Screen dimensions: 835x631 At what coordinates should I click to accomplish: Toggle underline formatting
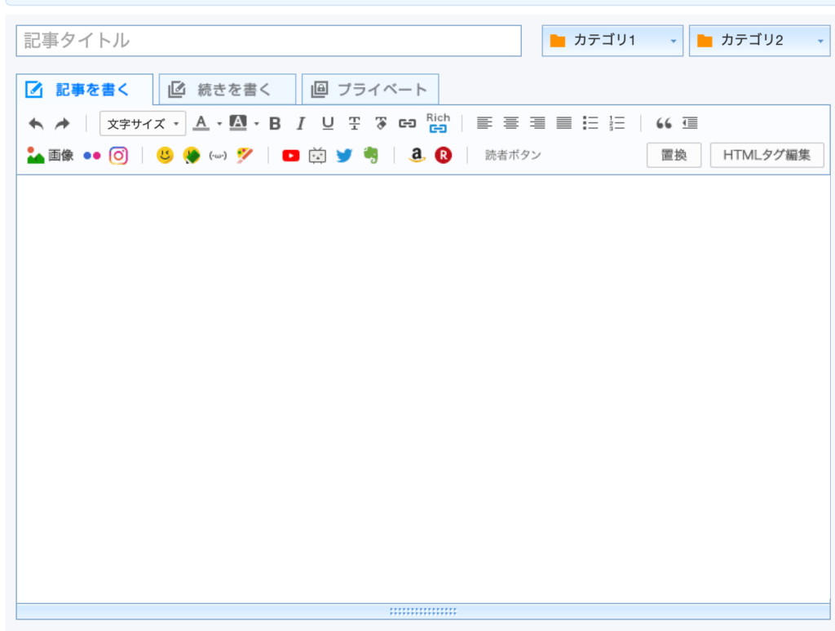(328, 124)
